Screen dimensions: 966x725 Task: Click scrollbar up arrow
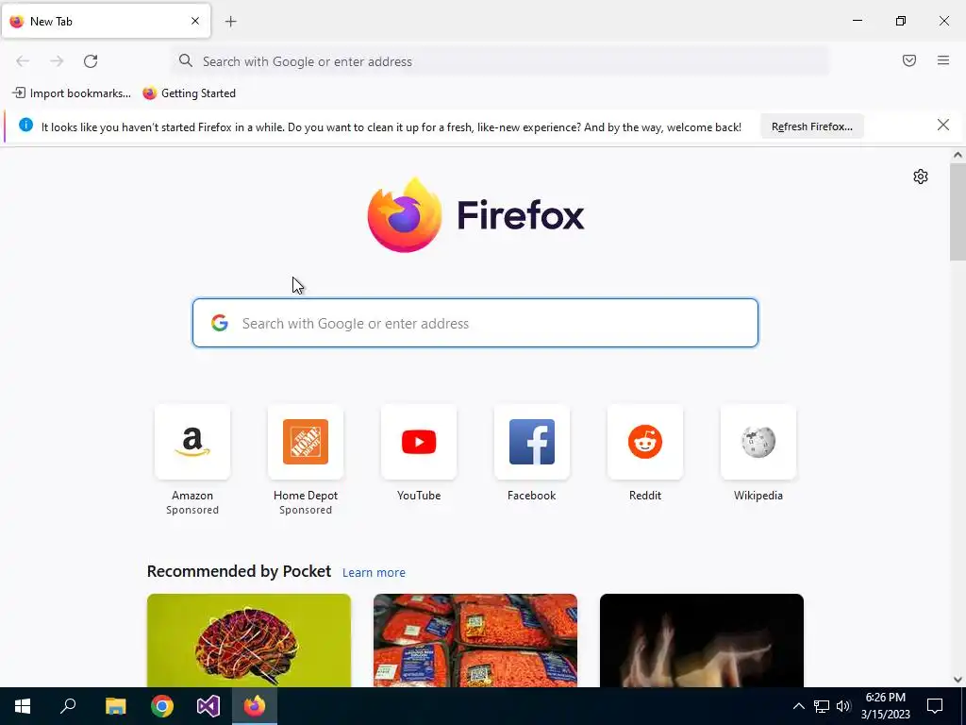point(958,156)
